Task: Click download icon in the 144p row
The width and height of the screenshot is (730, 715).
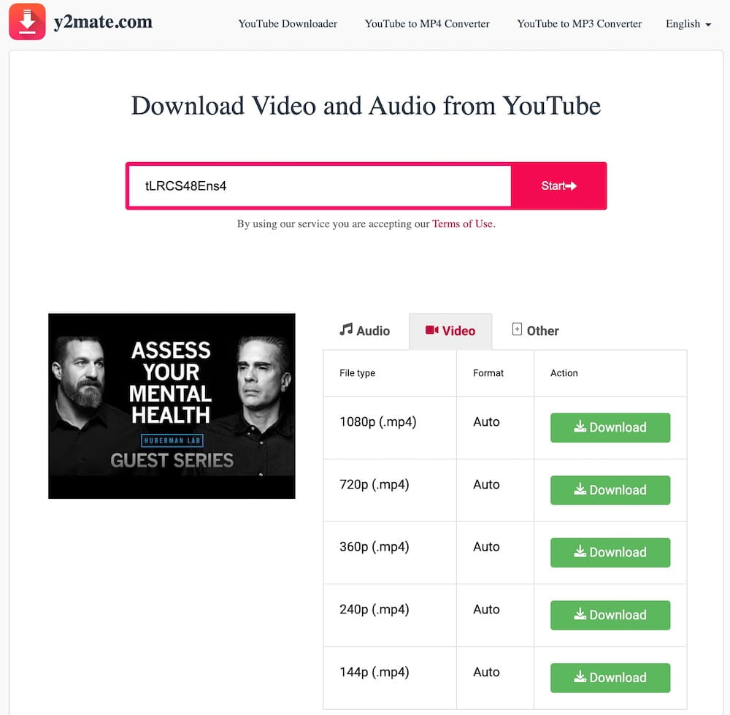Action: (x=580, y=677)
